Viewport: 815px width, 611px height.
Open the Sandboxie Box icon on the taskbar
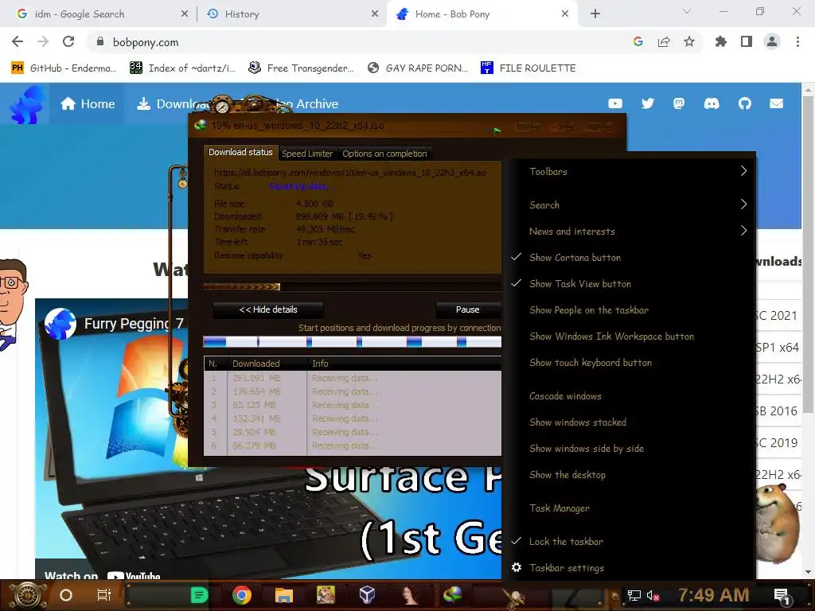pyautogui.click(x=326, y=595)
